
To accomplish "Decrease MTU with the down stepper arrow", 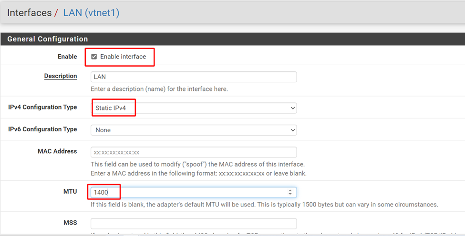I will click(290, 194).
